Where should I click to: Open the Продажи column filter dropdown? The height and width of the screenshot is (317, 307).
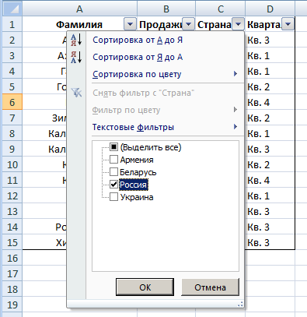point(189,24)
